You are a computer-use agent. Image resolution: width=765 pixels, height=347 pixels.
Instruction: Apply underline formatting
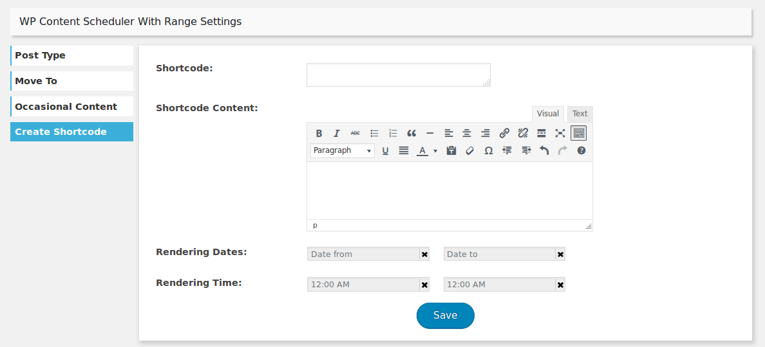(385, 151)
